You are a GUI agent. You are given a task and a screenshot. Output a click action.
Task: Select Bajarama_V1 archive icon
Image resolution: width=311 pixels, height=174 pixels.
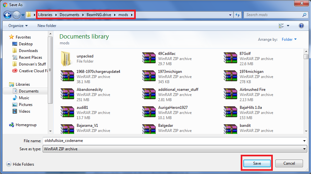click(x=67, y=129)
